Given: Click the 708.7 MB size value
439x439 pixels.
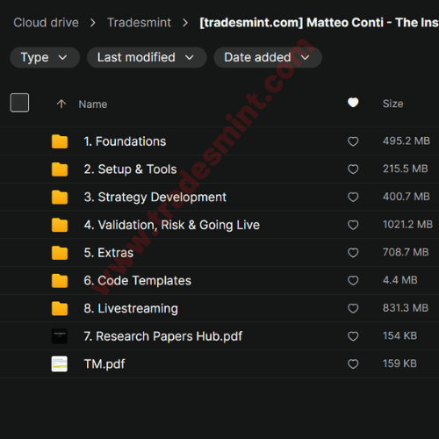Looking at the screenshot, I should click(406, 252).
